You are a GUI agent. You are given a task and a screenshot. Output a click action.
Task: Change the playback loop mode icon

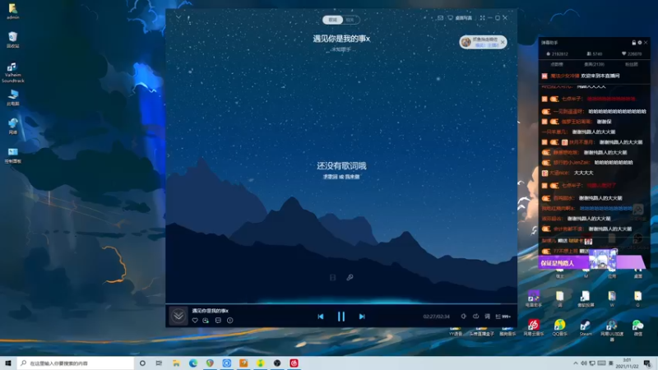click(475, 317)
